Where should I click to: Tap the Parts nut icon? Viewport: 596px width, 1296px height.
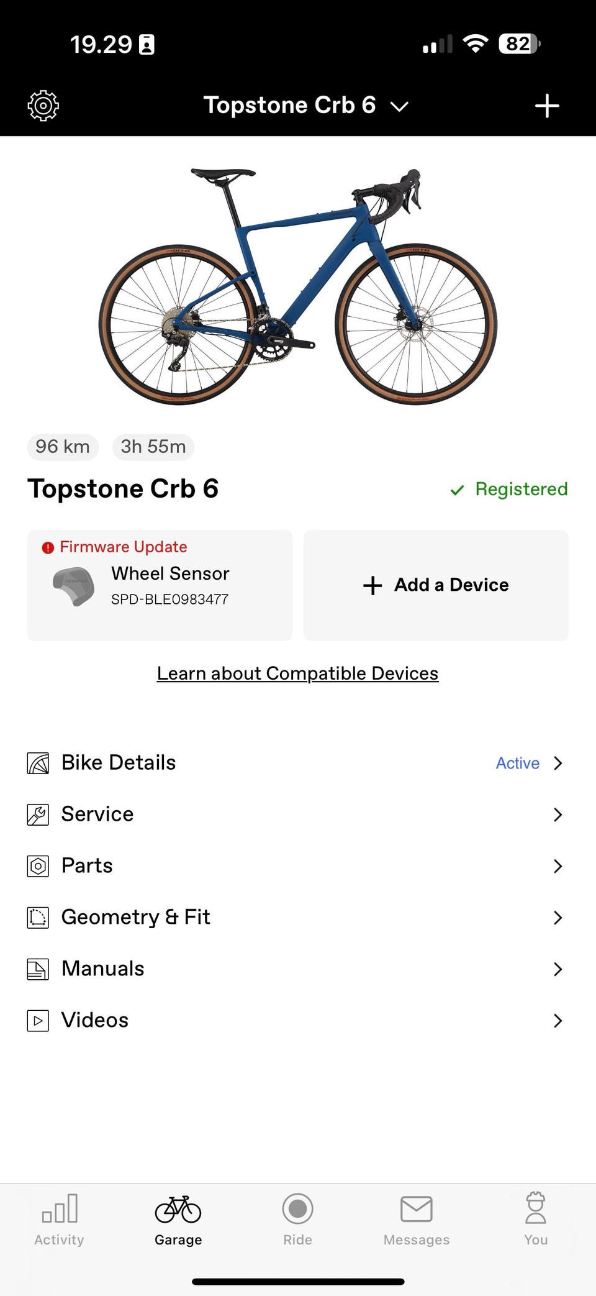[38, 866]
